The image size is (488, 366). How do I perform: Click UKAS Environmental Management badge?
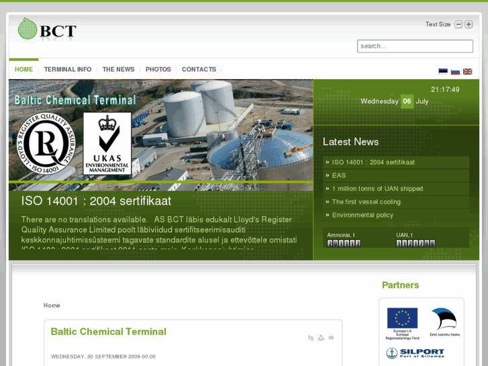click(107, 143)
